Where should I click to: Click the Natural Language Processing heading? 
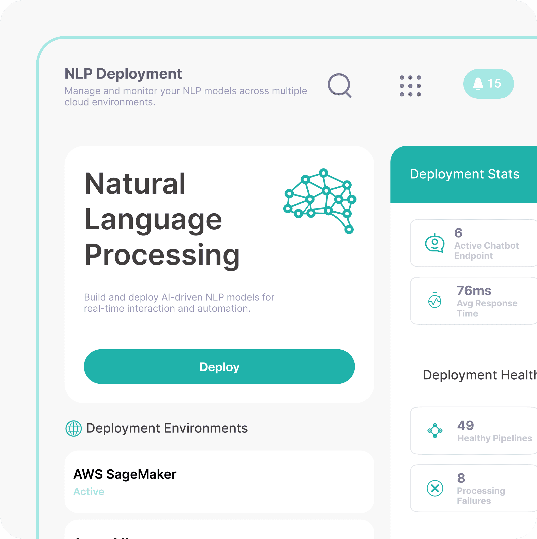point(162,219)
